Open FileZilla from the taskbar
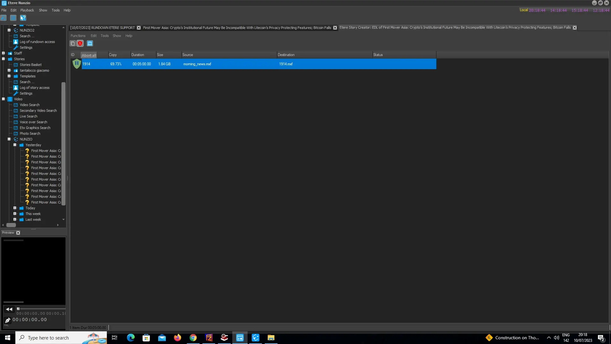This screenshot has height=344, width=611. pos(209,338)
